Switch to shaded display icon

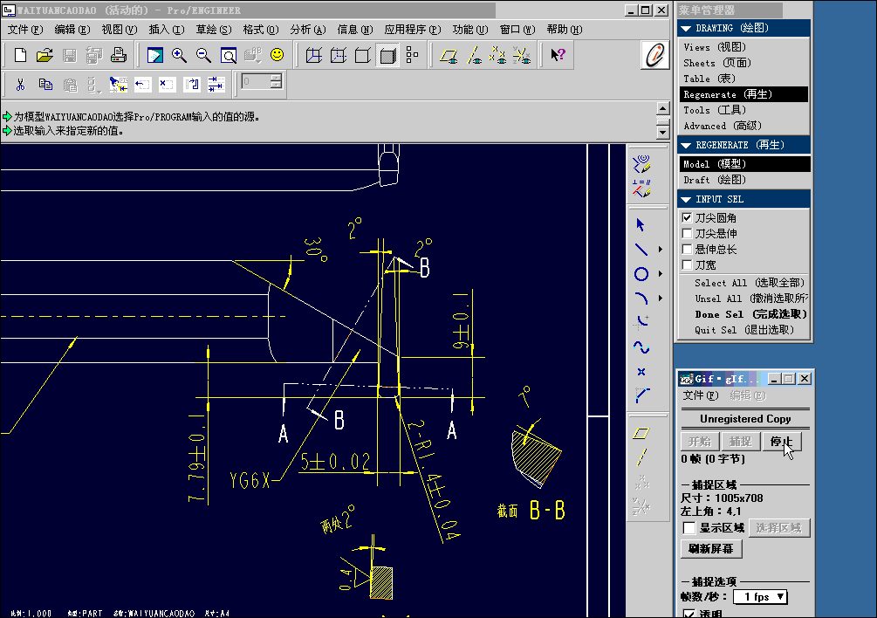387,55
